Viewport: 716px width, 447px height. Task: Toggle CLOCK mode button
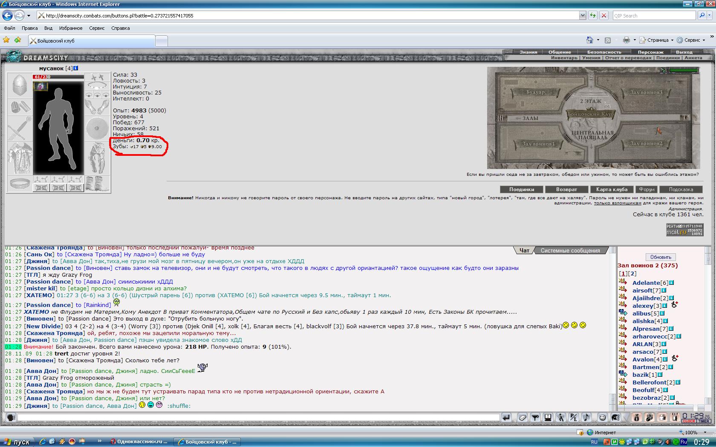click(689, 421)
